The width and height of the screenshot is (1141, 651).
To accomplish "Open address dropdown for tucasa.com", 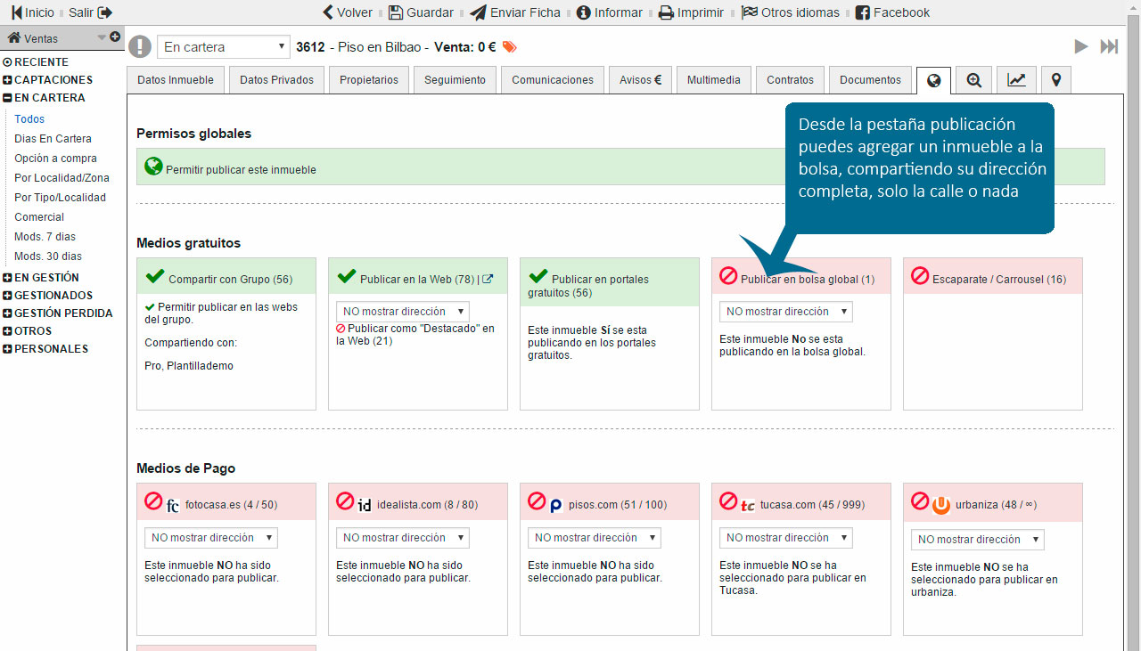I will 786,538.
